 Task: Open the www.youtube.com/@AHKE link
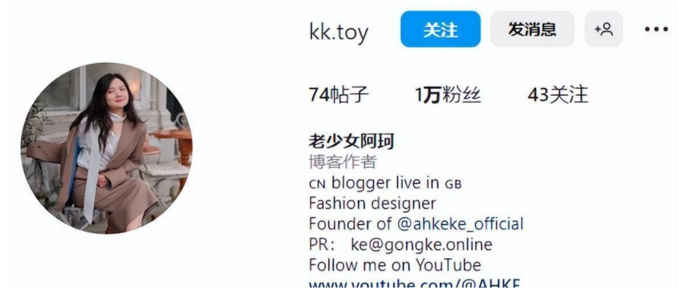point(414,284)
